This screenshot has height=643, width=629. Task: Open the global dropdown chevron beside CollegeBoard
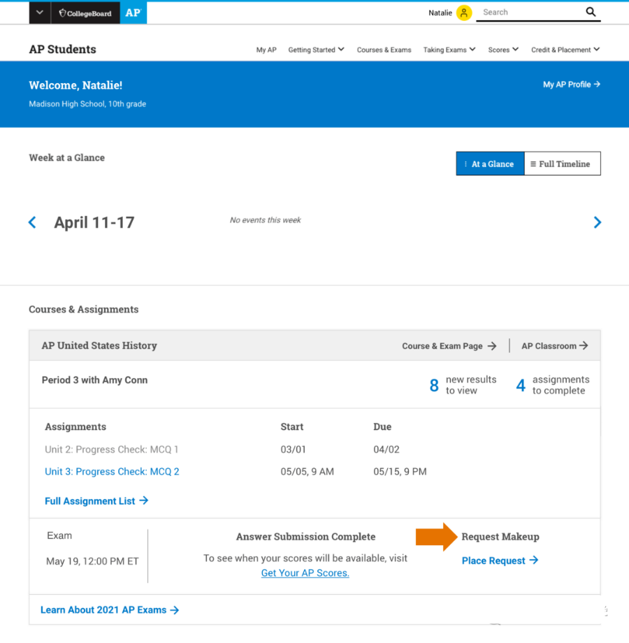point(40,13)
